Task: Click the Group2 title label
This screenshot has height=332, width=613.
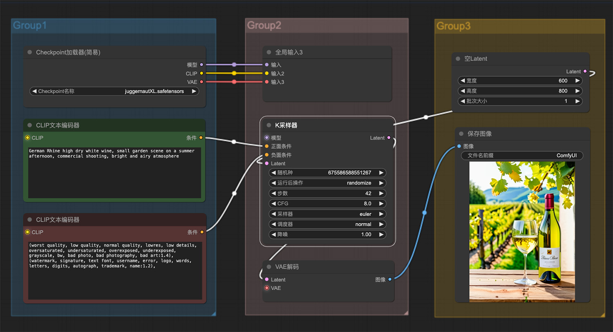Action: click(x=264, y=25)
